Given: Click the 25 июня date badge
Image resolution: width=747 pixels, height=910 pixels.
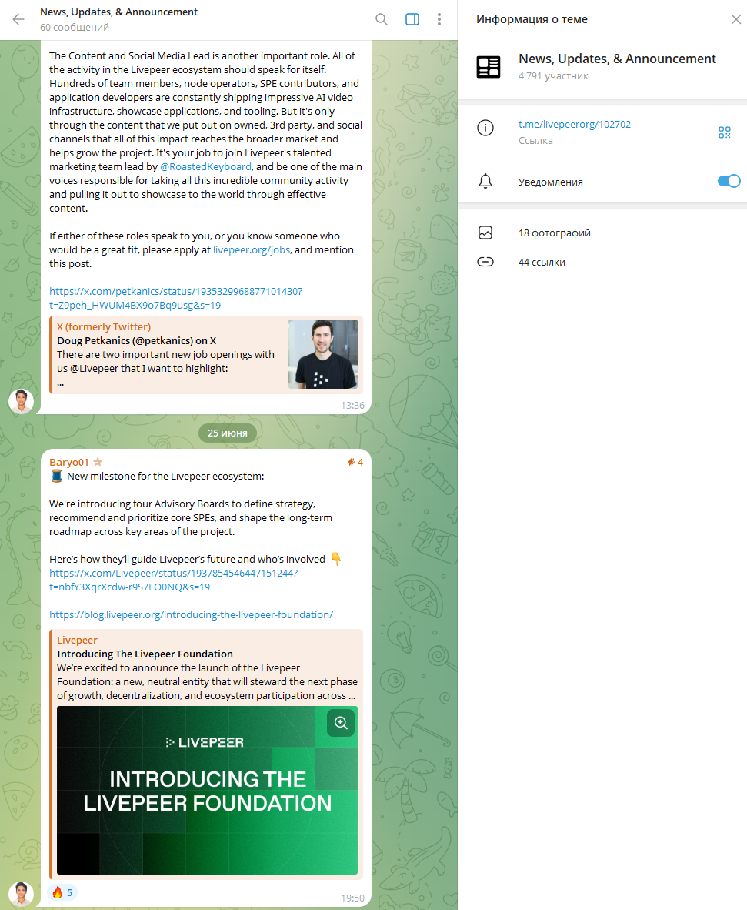Looking at the screenshot, I should (228, 433).
